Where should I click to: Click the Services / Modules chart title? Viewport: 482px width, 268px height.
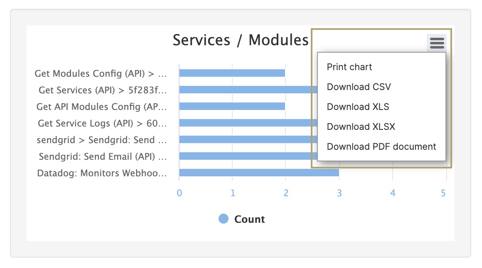[x=241, y=40]
